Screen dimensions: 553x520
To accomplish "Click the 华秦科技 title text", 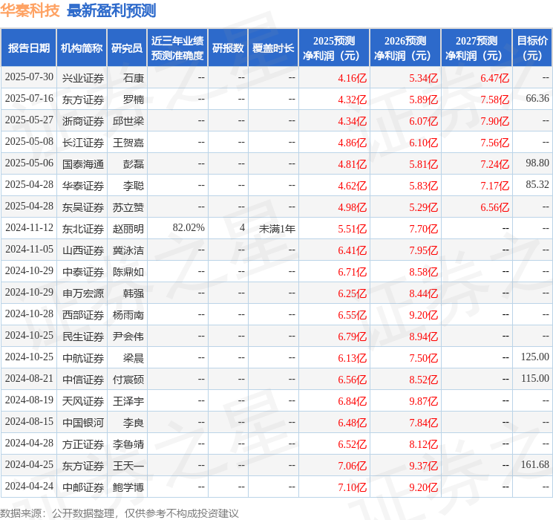I will 30,10.
